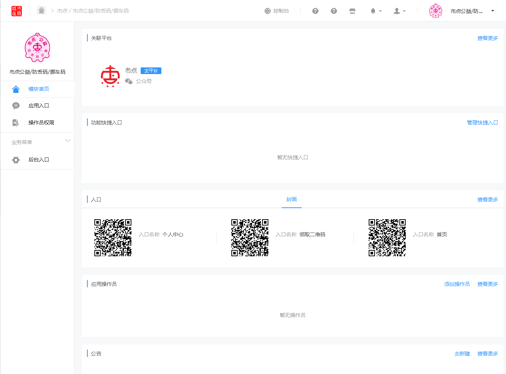Click the large pink module logo in sidebar
The height and width of the screenshot is (374, 506).
click(x=37, y=47)
